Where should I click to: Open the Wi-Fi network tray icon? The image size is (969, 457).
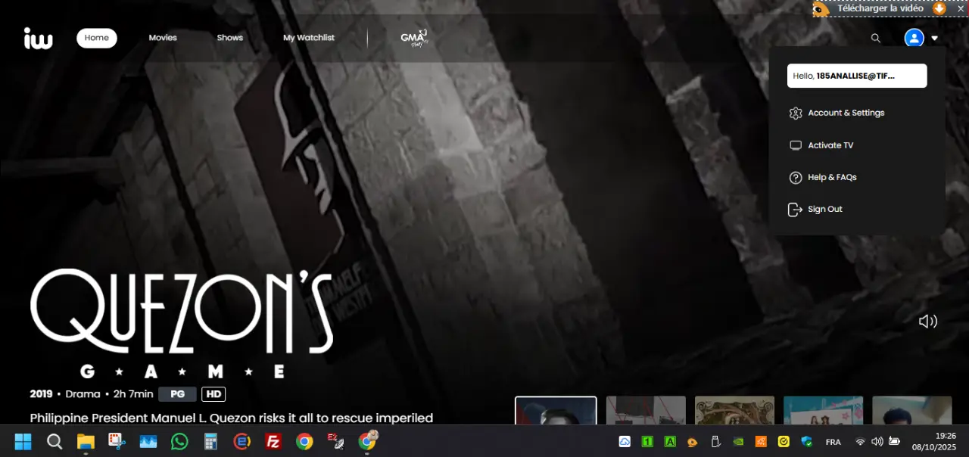(x=860, y=442)
